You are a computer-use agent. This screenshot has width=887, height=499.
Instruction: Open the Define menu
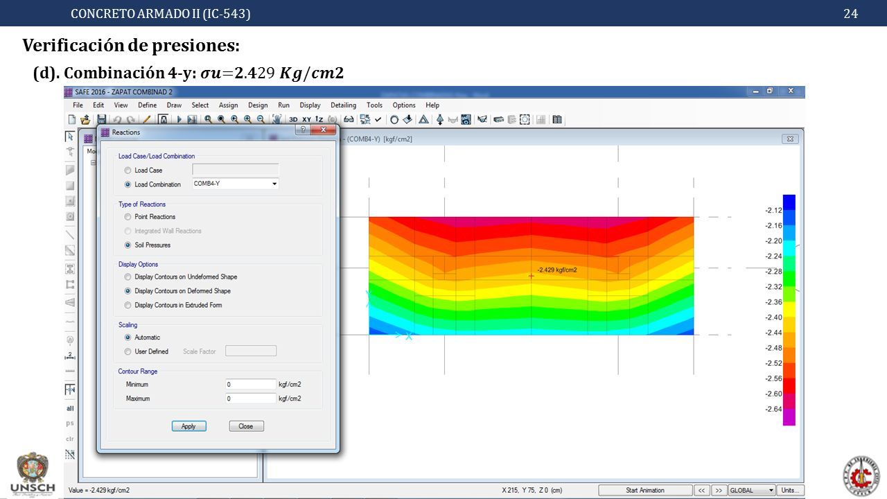pyautogui.click(x=147, y=105)
